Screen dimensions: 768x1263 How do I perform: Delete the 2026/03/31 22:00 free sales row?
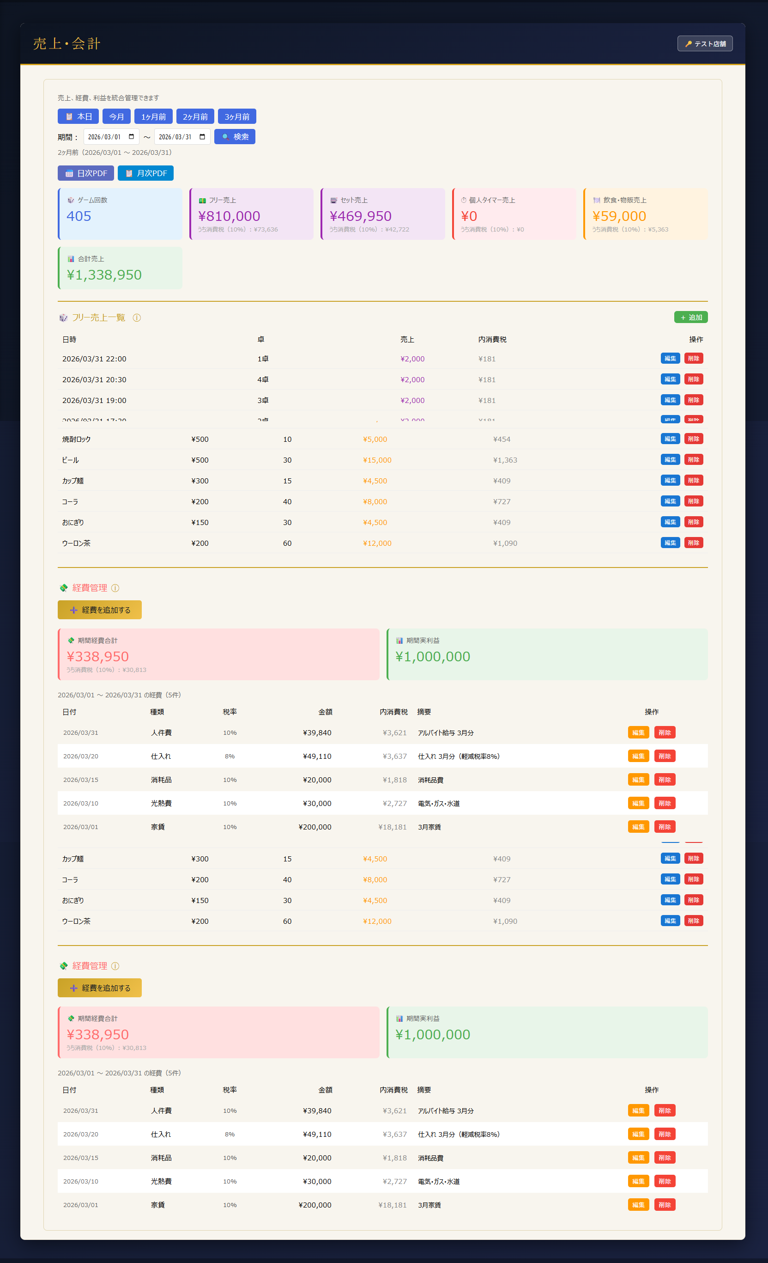(x=693, y=358)
